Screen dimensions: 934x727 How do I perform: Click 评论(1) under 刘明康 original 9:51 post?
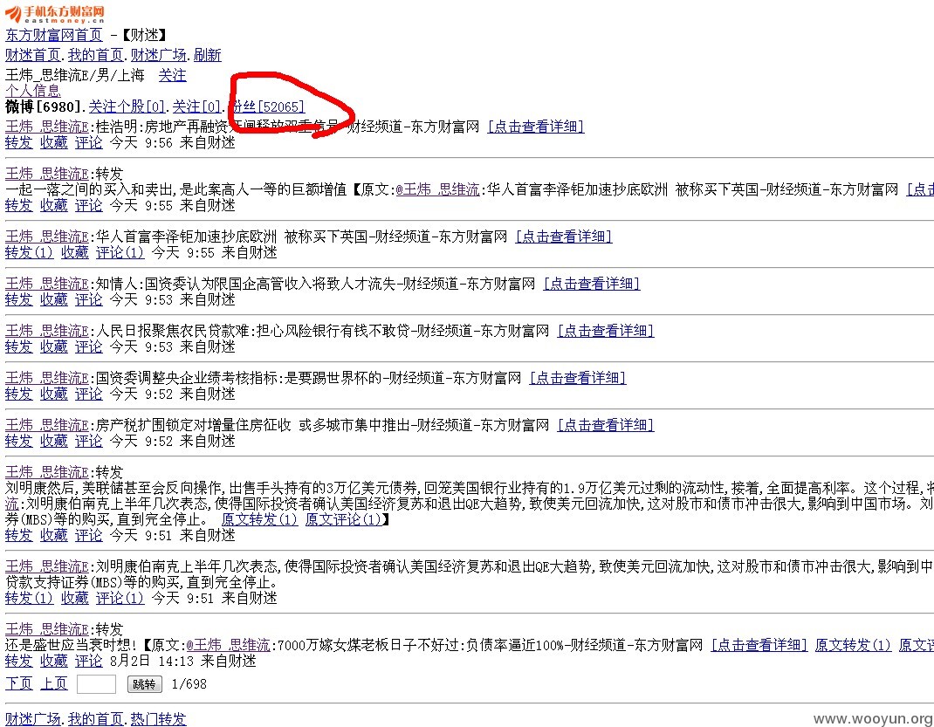point(120,598)
